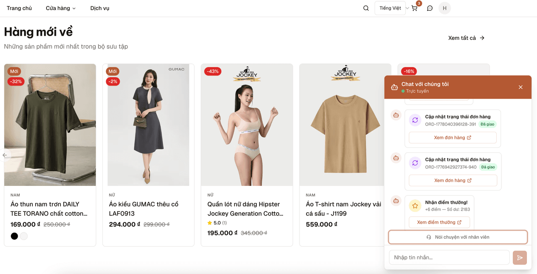Close the chat widget

click(x=521, y=87)
